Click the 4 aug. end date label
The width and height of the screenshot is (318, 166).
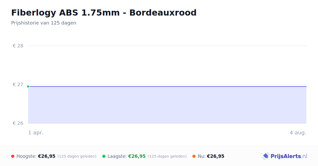tap(298, 133)
